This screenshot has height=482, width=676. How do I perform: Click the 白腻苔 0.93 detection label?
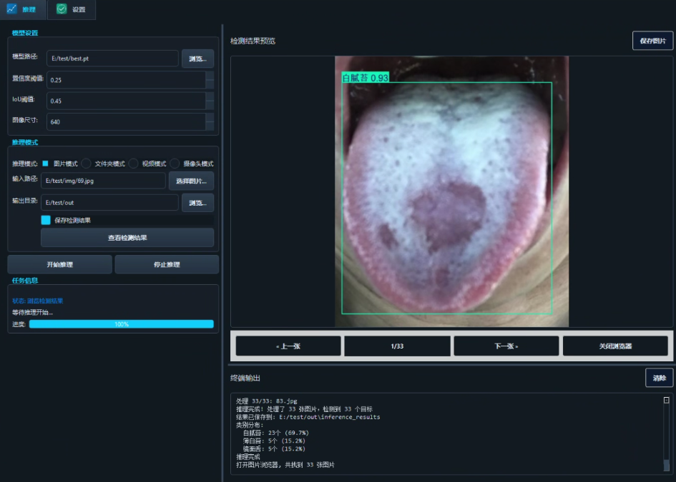[365, 77]
